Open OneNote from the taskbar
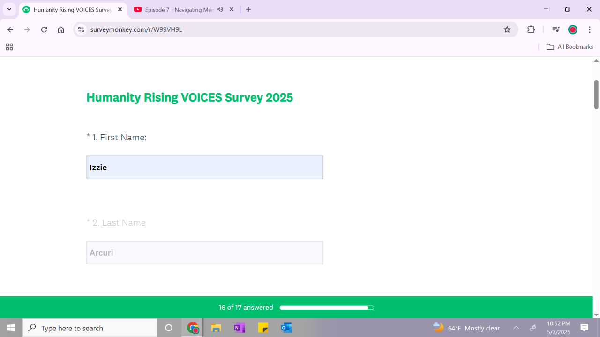The width and height of the screenshot is (600, 337). click(x=240, y=328)
